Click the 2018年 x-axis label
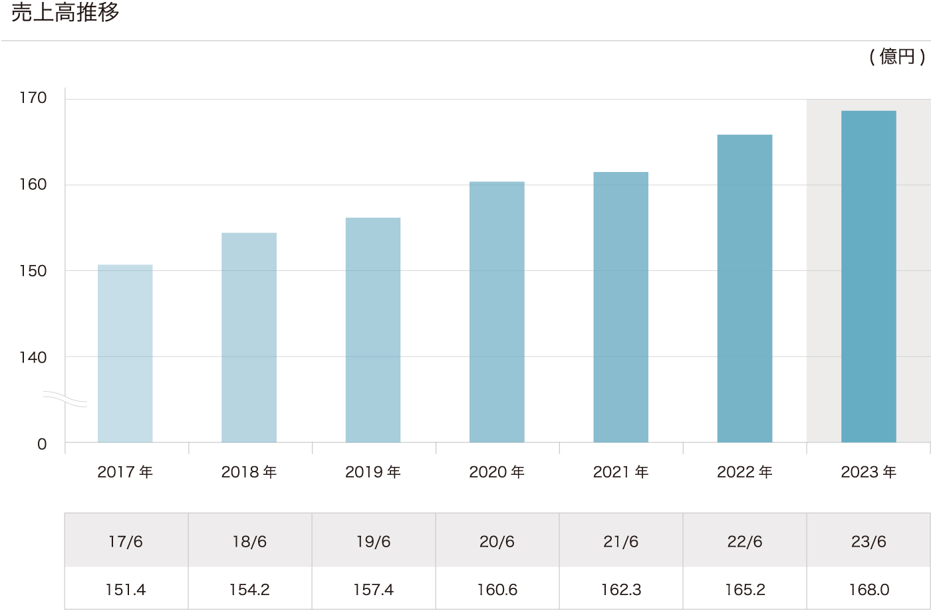The height and width of the screenshot is (611, 931). pos(249,472)
